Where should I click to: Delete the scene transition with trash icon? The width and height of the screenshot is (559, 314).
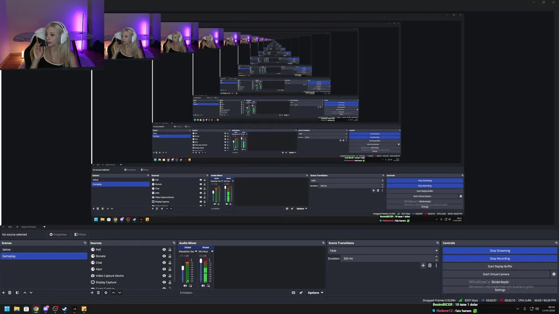pyautogui.click(x=430, y=265)
